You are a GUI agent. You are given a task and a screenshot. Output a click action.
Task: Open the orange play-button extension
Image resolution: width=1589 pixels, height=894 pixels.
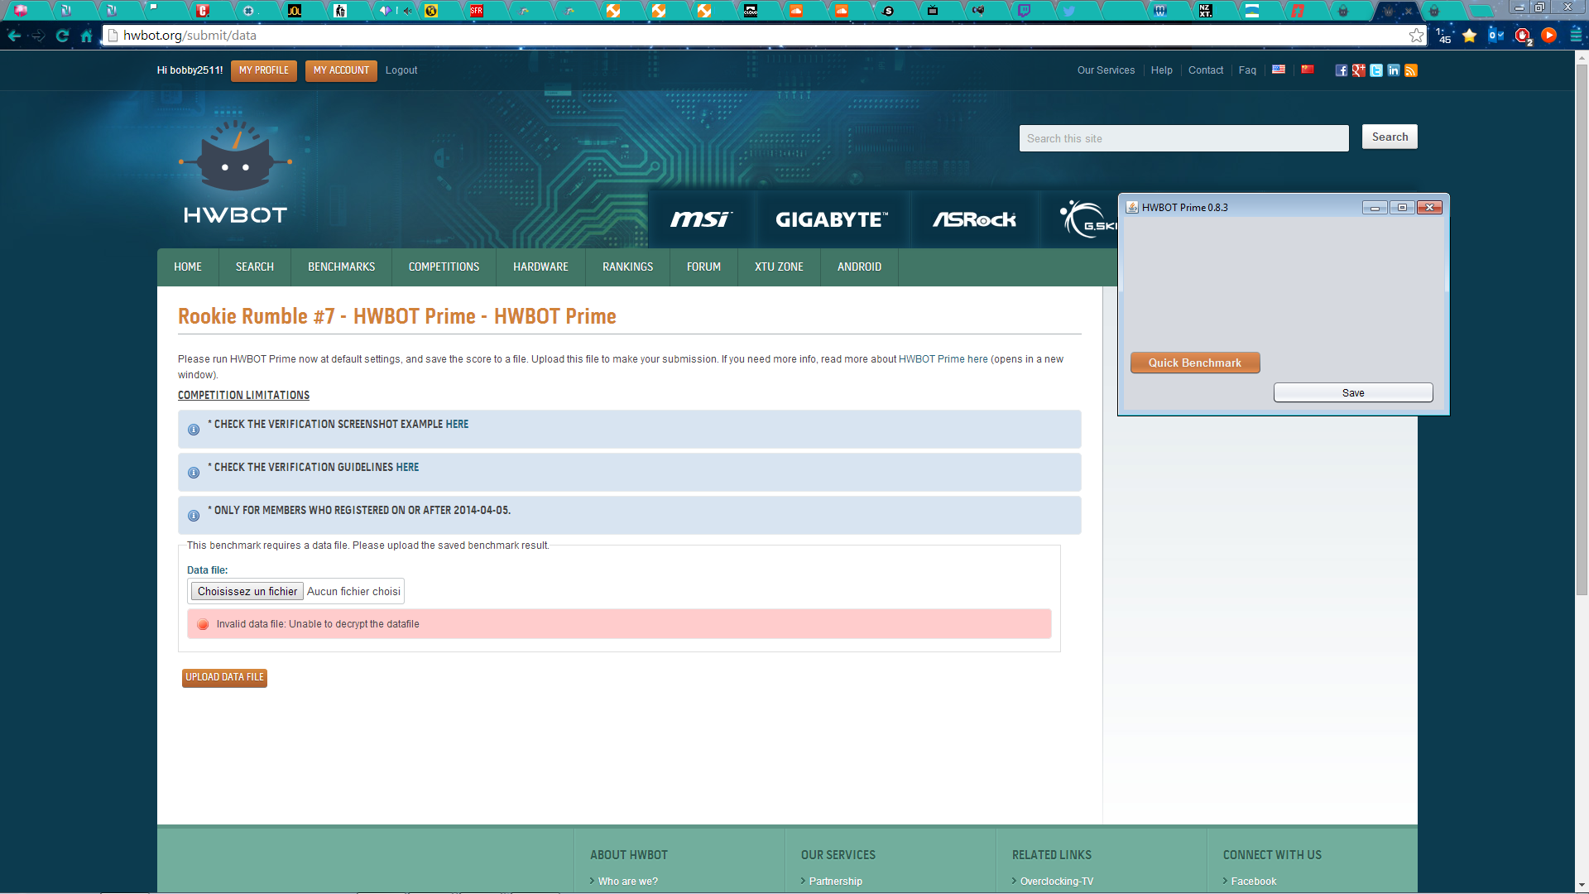1549,36
